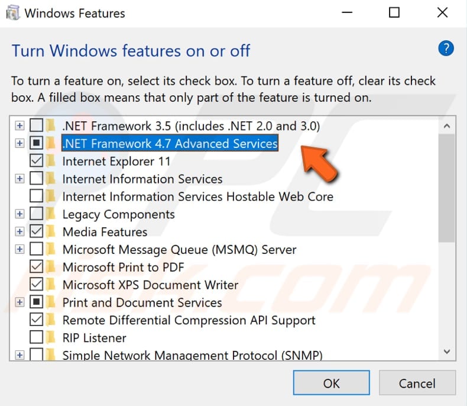Expand the .NET Framework 3.5 node
The width and height of the screenshot is (467, 406).
pyautogui.click(x=20, y=125)
